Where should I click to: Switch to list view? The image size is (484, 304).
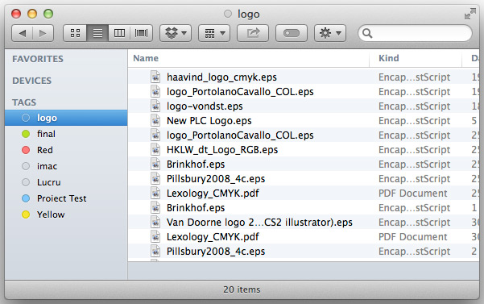pyautogui.click(x=97, y=33)
